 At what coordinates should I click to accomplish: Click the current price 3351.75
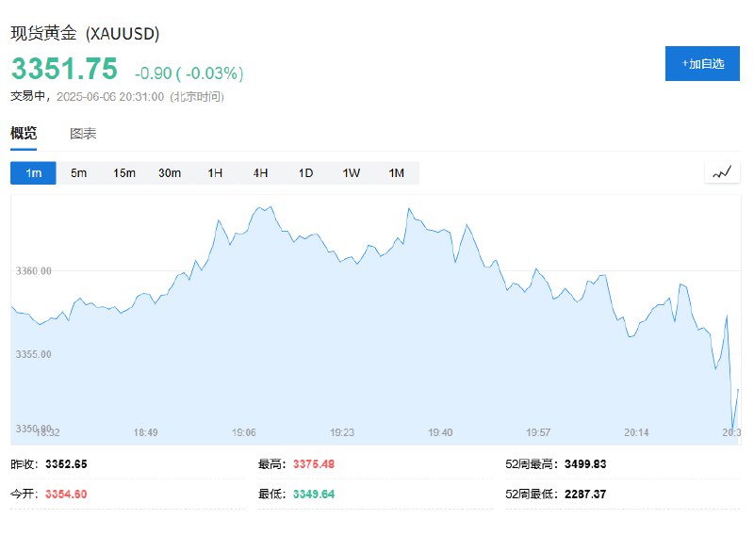pos(64,68)
